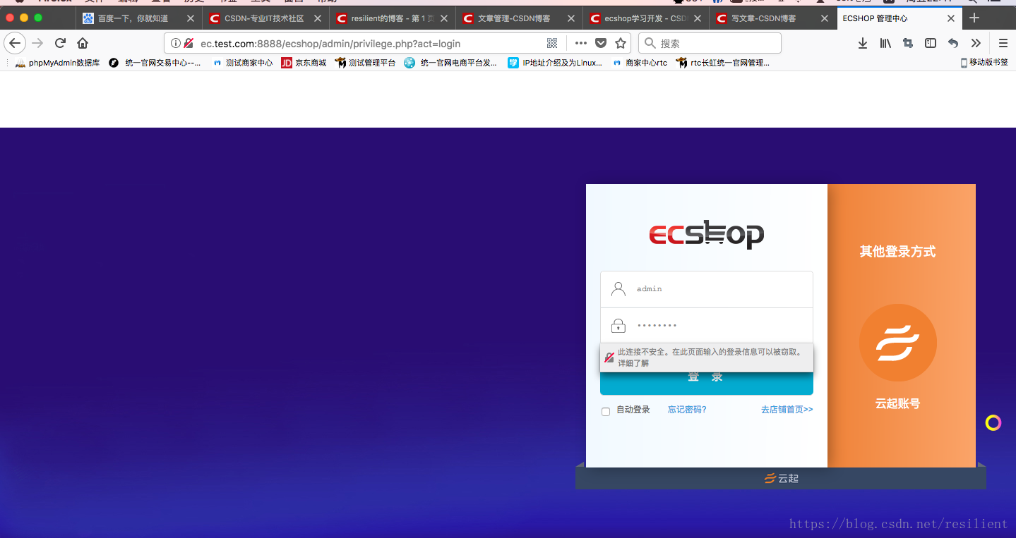Click the browser Forward arrow button

point(38,43)
